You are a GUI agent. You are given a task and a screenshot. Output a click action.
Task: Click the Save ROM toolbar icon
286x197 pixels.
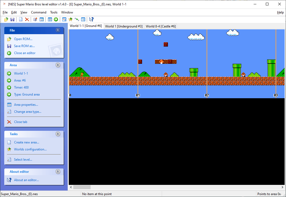[x=12, y=19]
